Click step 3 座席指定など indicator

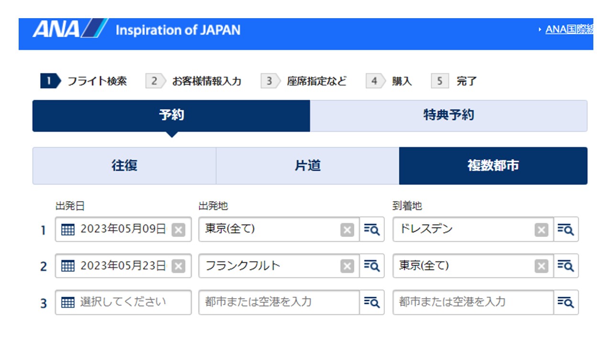pyautogui.click(x=304, y=81)
